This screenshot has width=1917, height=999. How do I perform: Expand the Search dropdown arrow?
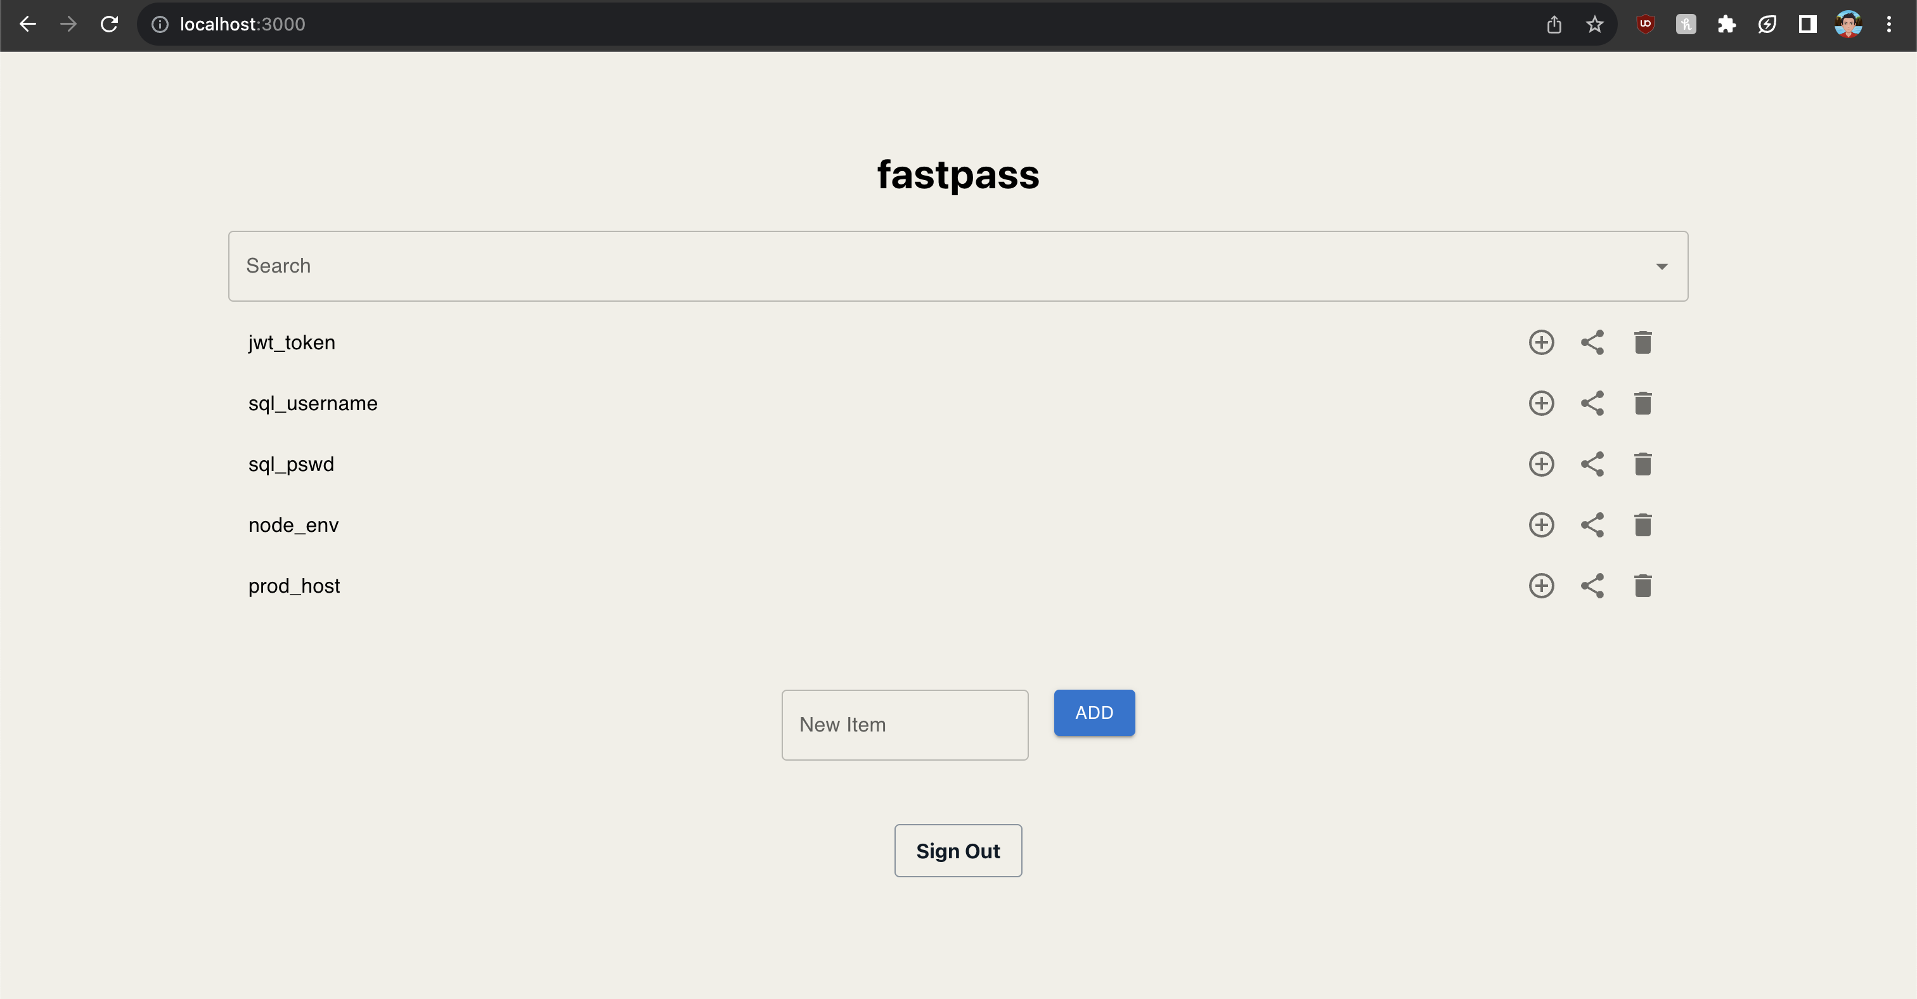coord(1661,266)
